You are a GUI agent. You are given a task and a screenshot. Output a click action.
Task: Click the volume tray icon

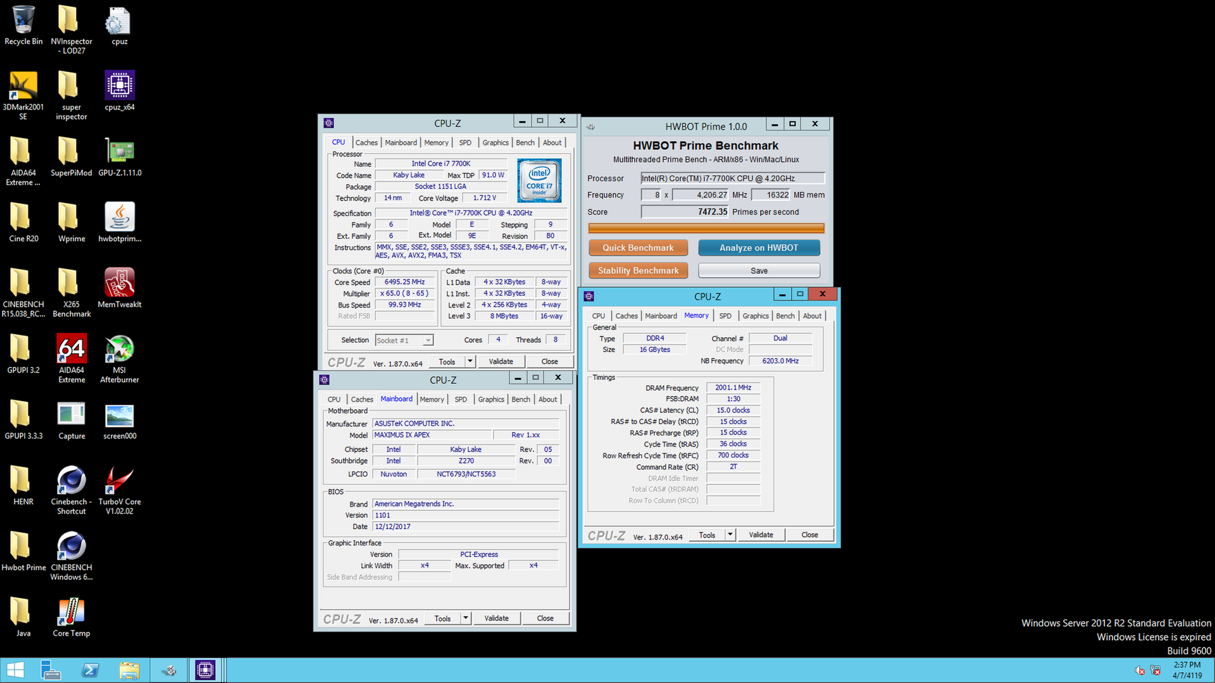tap(1139, 671)
